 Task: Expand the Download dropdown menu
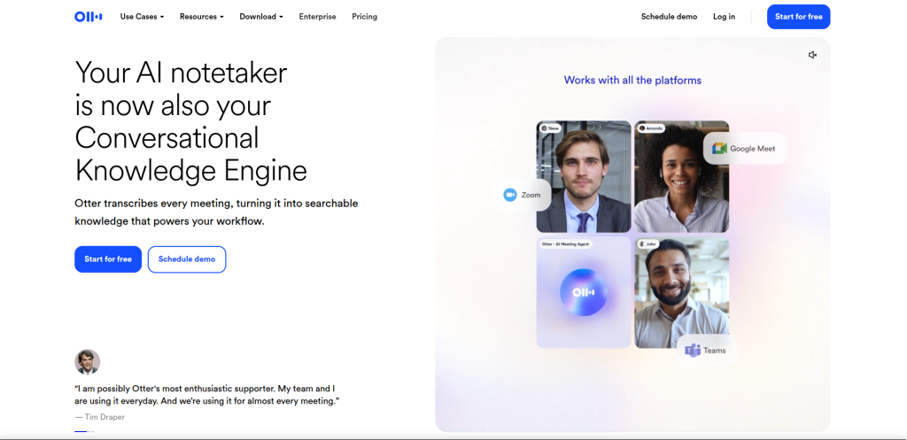(261, 17)
